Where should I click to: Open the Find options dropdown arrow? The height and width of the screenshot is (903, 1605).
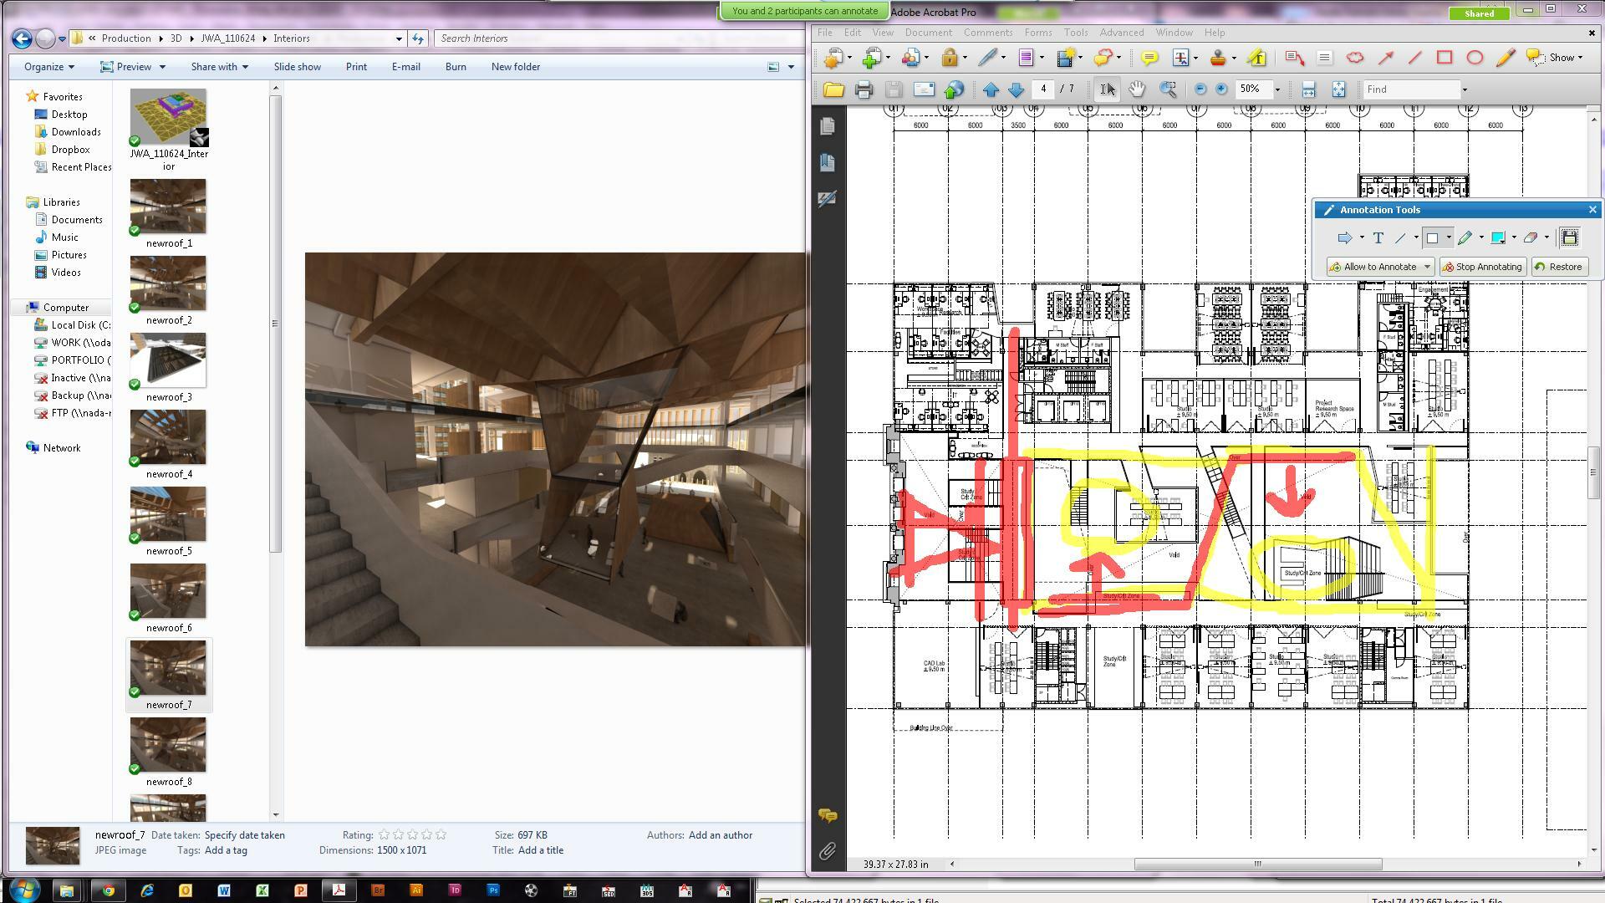click(1464, 89)
